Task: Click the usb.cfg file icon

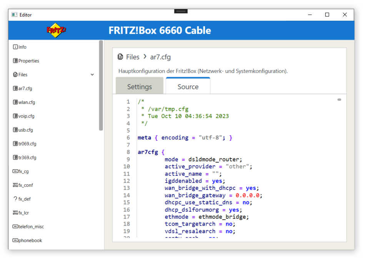Action: click(15, 130)
